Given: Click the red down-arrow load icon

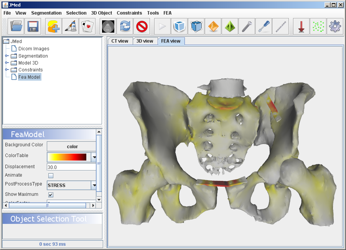Looking at the screenshot, I should coord(301,26).
